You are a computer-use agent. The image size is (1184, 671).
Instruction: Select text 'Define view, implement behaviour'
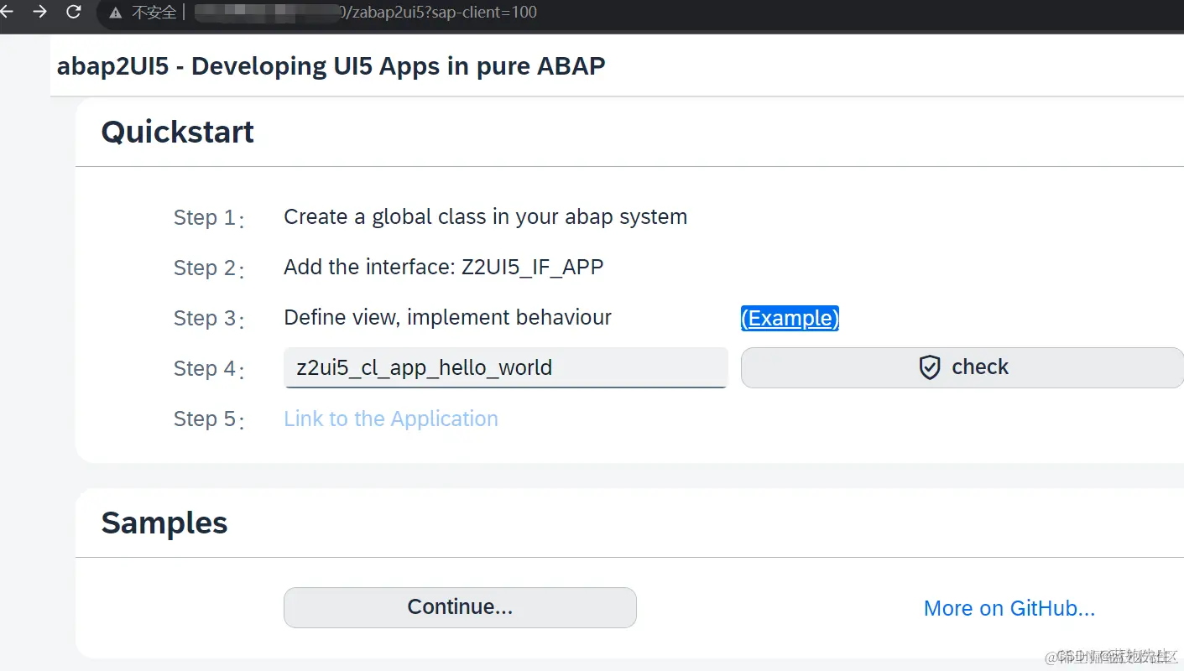447,318
